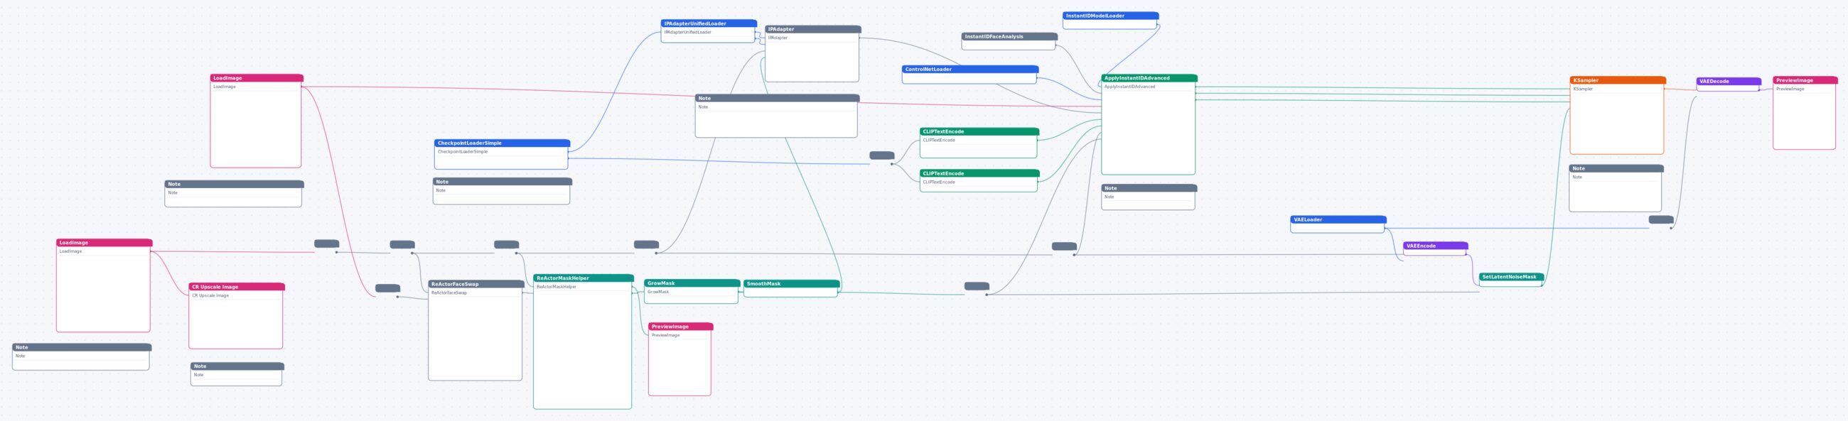Select the Note node below CR Upscale Image
The width and height of the screenshot is (1848, 421).
[236, 374]
